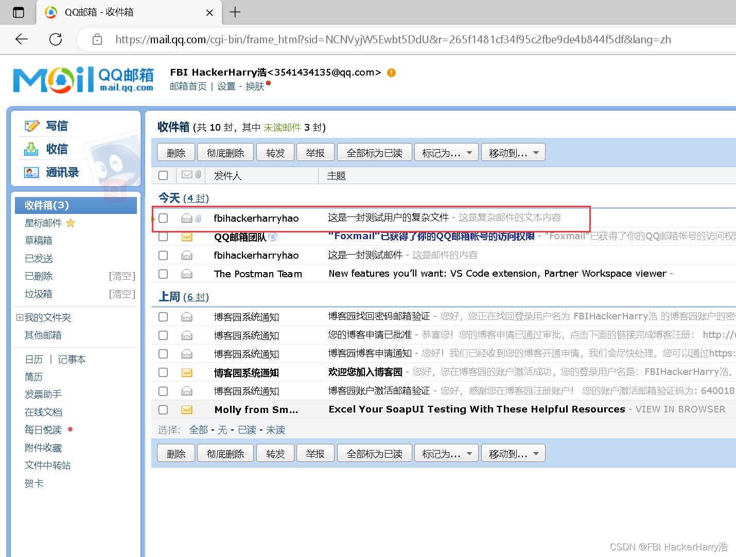Empty 已删除 folder via 清空 link
The image size is (736, 557).
pyautogui.click(x=122, y=276)
